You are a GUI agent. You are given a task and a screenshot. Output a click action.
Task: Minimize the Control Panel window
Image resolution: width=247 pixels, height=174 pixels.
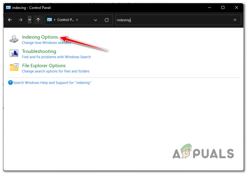click(x=209, y=7)
